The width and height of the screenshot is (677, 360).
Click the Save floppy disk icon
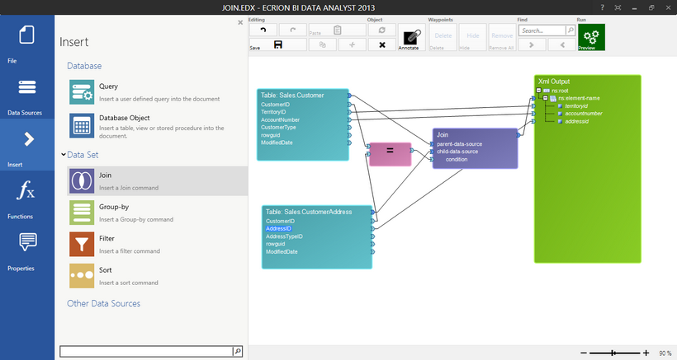pyautogui.click(x=278, y=44)
